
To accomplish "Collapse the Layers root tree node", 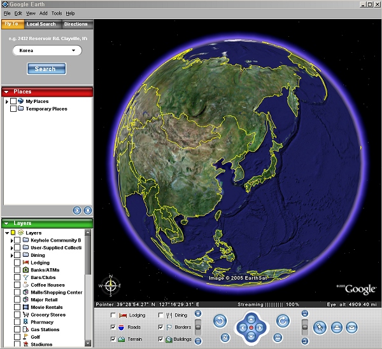I will [7, 233].
